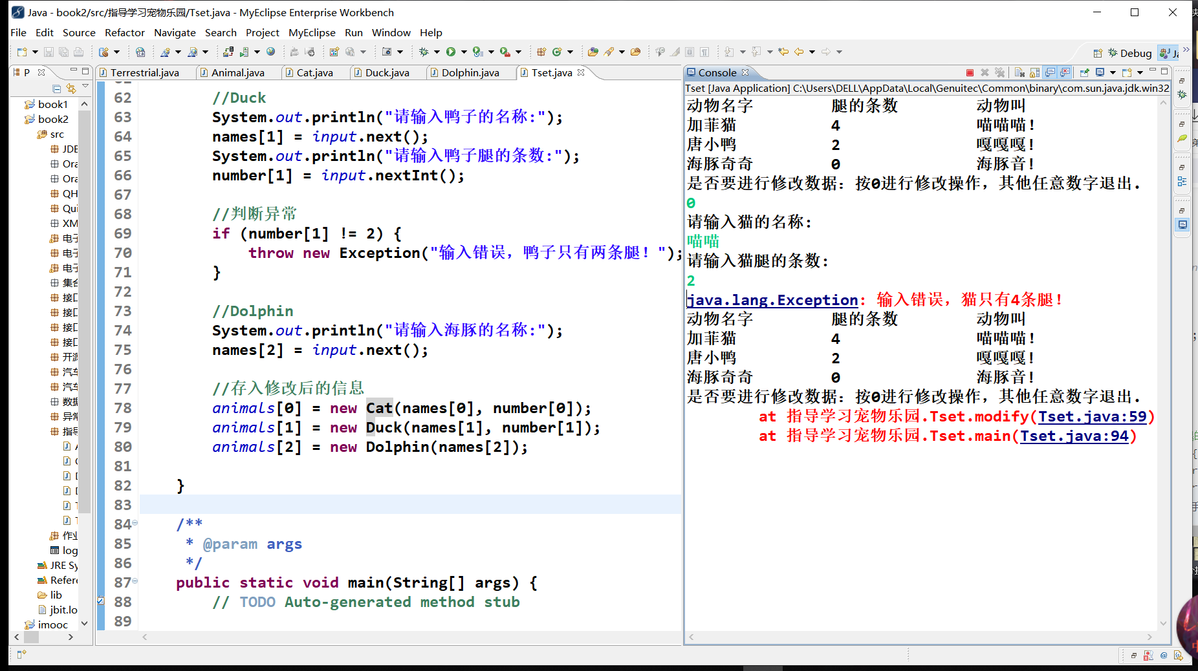Open the Run button dropdown arrow

click(463, 52)
